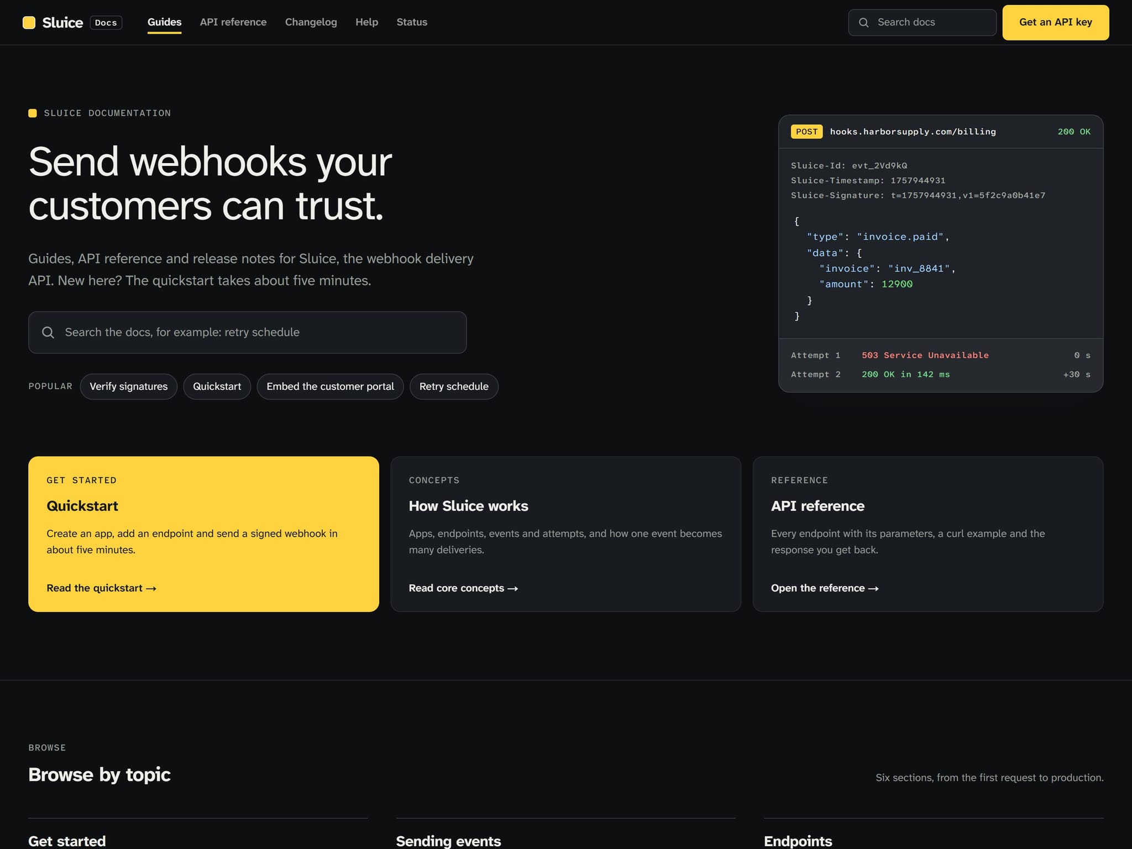1132x849 pixels.
Task: Click the yellow Sluice logo icon
Action: coord(29,22)
